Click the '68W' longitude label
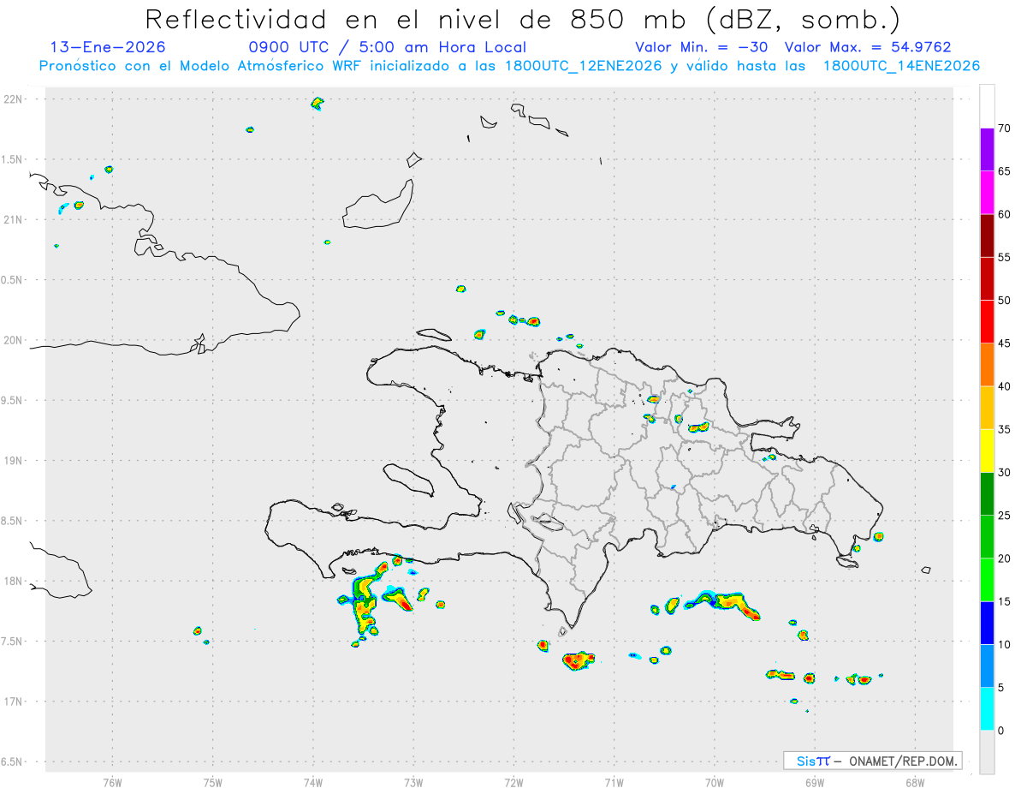 coord(915,783)
